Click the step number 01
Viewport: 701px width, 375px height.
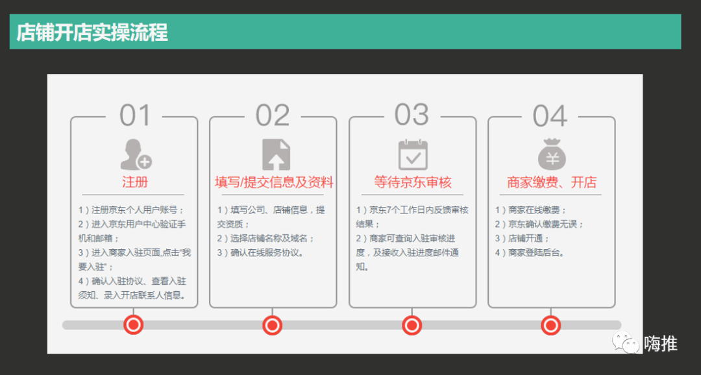(x=136, y=115)
